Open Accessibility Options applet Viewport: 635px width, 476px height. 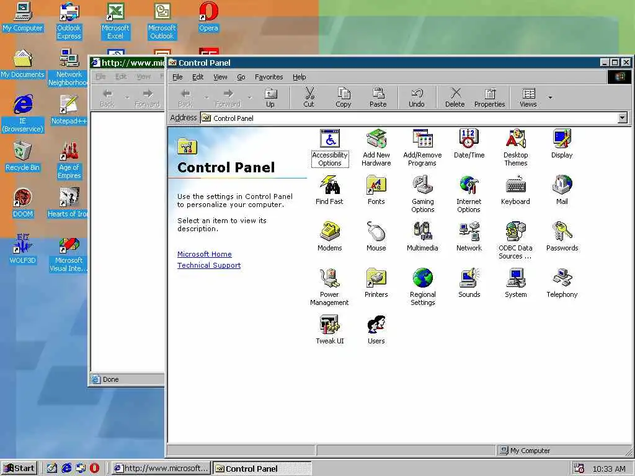pos(330,148)
